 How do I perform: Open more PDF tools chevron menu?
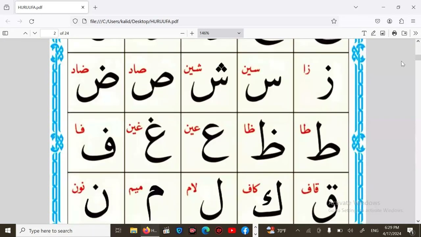pos(415,33)
